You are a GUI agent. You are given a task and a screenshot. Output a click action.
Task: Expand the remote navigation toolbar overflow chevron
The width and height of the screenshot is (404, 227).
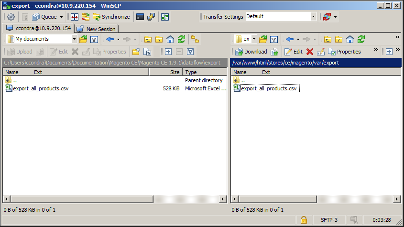pos(398,37)
